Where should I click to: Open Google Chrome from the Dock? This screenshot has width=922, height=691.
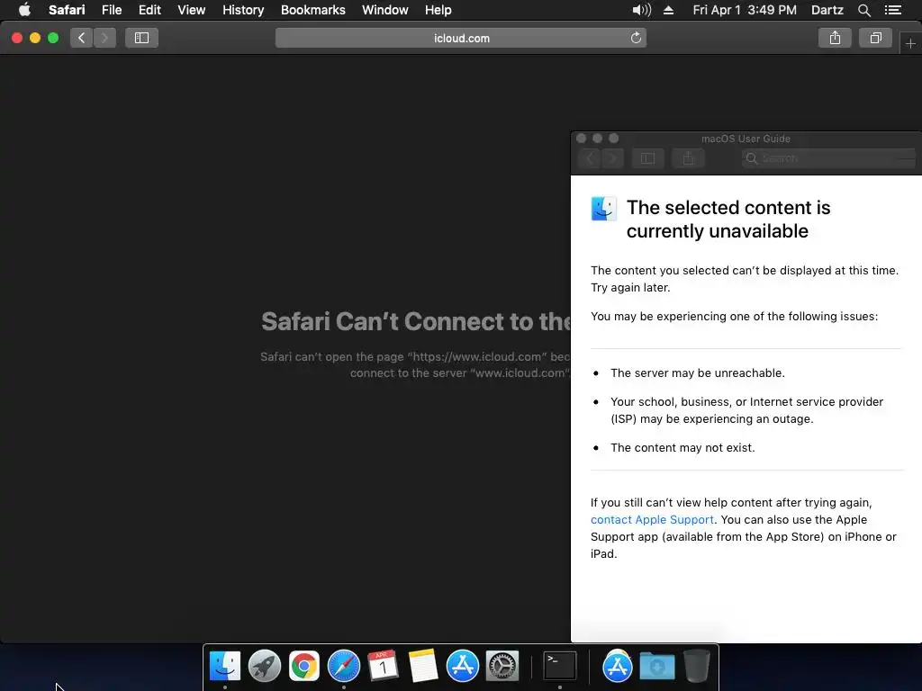tap(304, 667)
